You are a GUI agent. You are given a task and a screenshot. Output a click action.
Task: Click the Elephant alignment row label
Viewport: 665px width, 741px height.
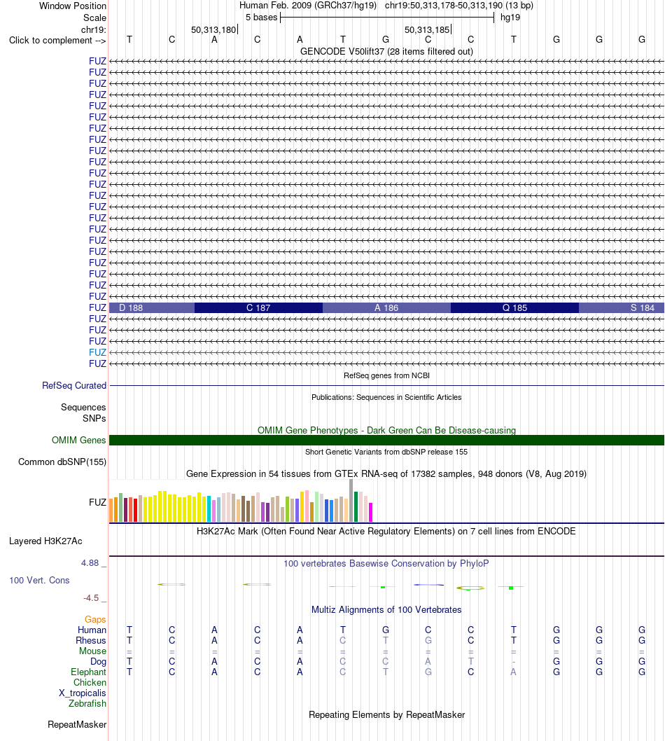point(88,672)
